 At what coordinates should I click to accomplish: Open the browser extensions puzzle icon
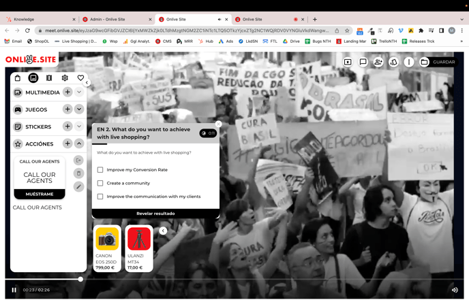click(x=421, y=31)
